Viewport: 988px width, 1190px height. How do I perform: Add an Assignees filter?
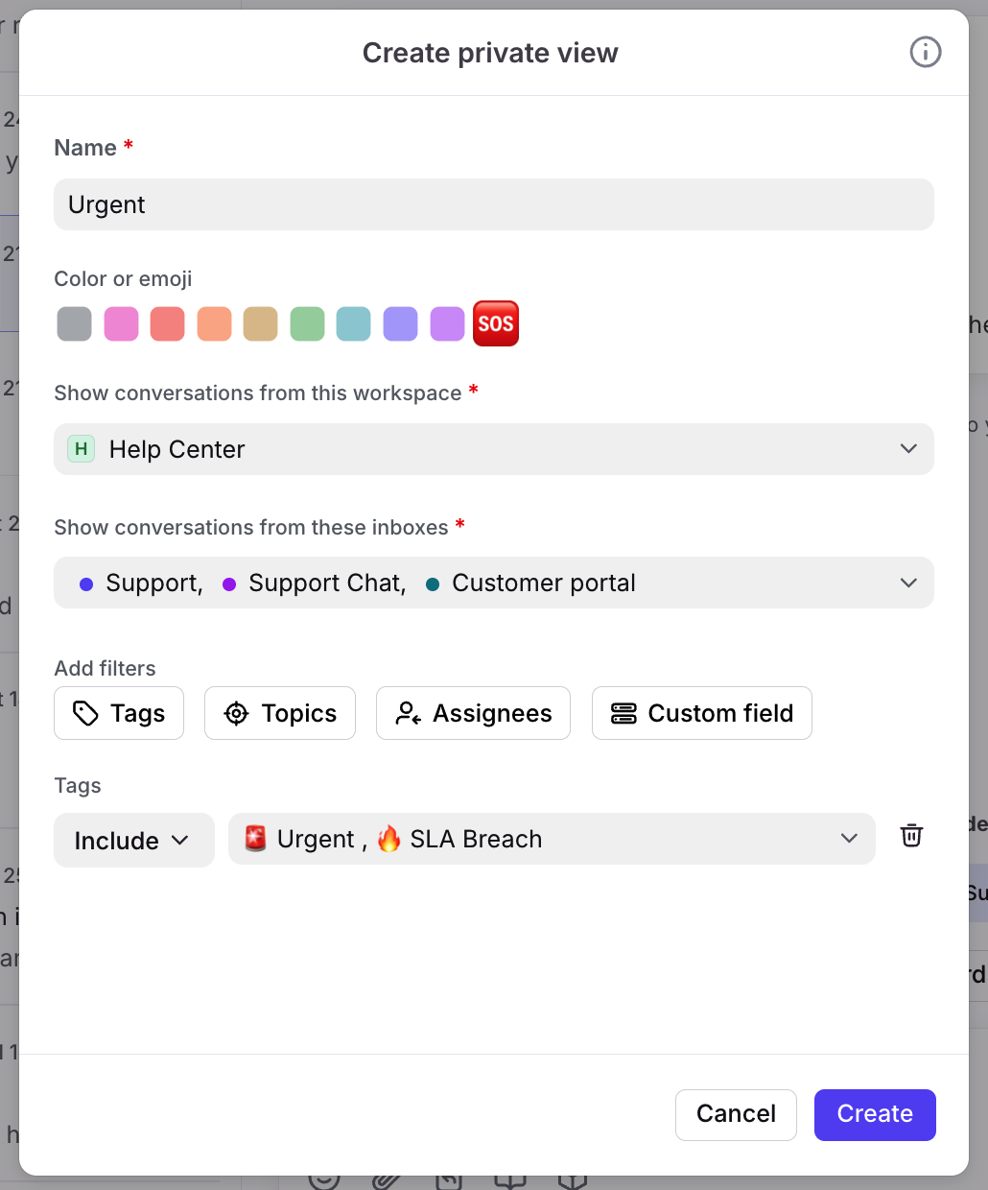tap(473, 713)
